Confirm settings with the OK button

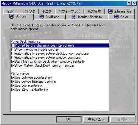tap(69, 119)
